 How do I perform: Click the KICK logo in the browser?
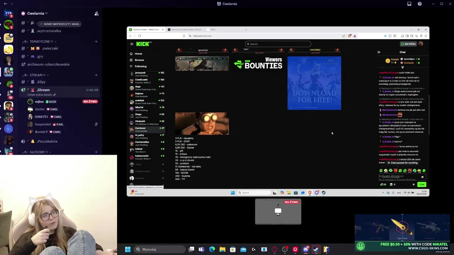(144, 44)
